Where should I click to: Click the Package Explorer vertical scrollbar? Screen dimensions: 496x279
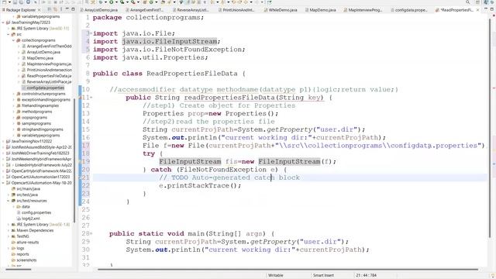click(x=74, y=160)
